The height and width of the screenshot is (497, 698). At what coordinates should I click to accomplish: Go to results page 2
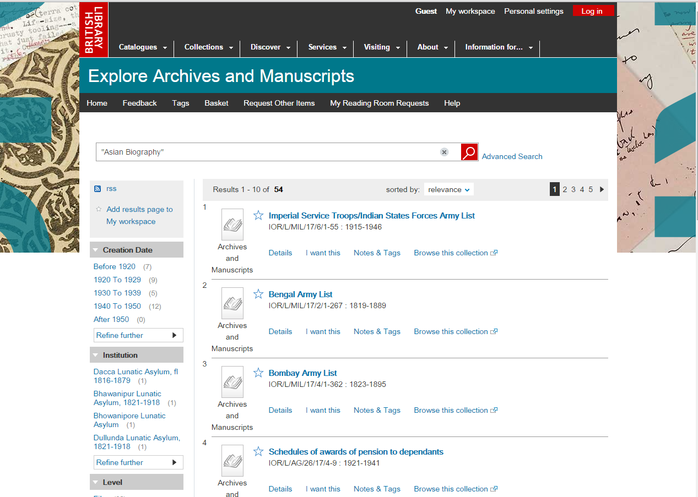tap(565, 189)
